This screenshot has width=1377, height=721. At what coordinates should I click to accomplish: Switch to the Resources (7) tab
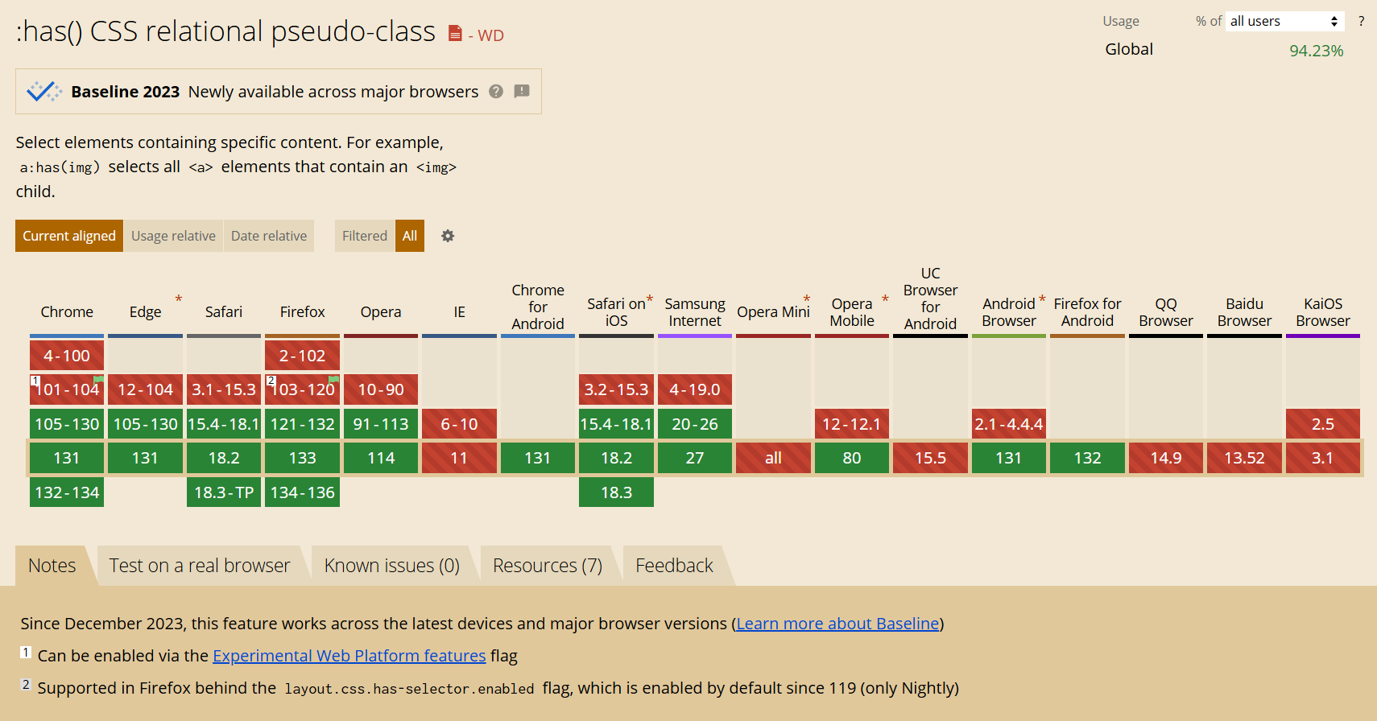pyautogui.click(x=547, y=565)
